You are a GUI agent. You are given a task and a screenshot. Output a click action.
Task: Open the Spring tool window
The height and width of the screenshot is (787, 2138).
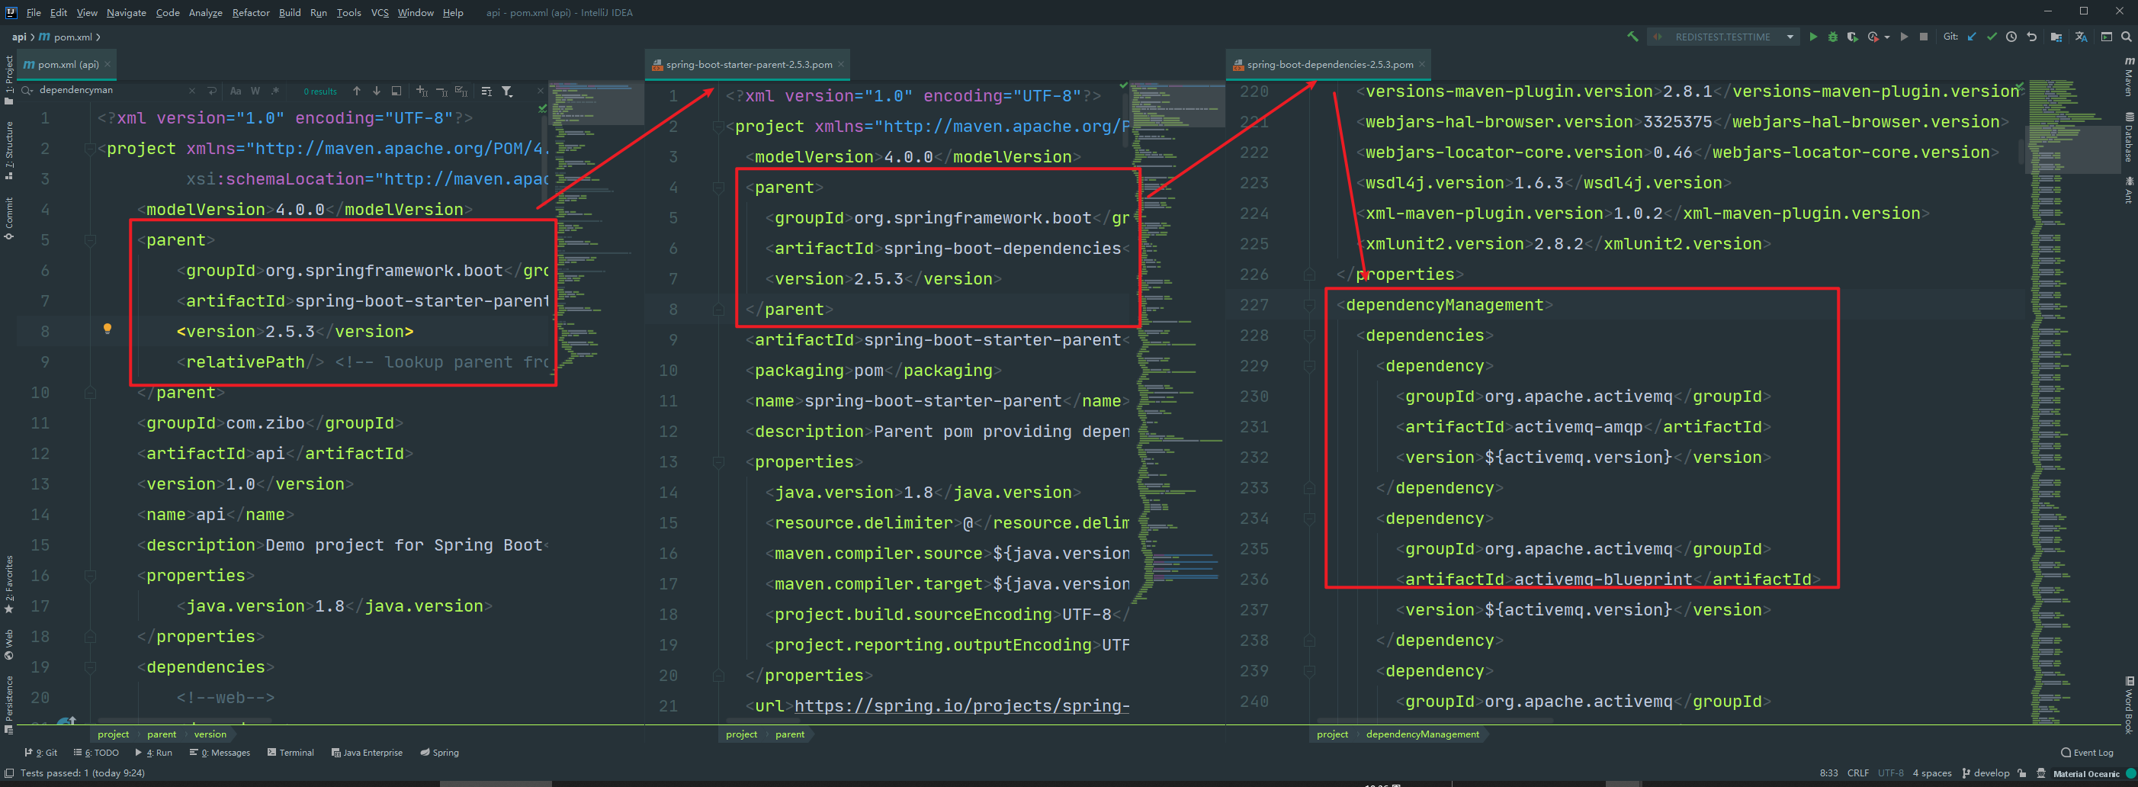point(440,752)
